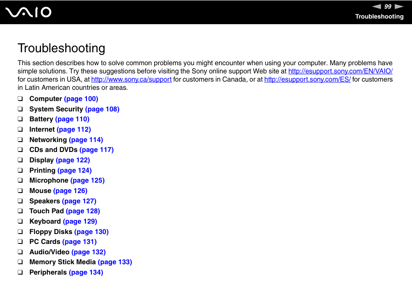Open the esupport.sony.com/ES/ link

(x=307, y=79)
